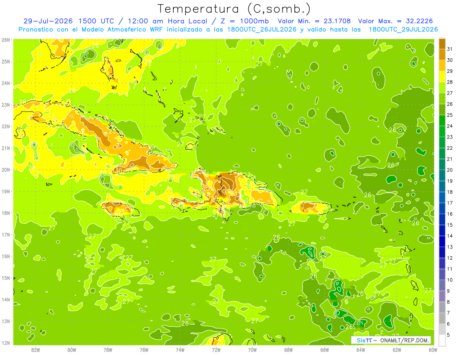
Task: Click the '74W' longitude label
Action: [x=180, y=350]
